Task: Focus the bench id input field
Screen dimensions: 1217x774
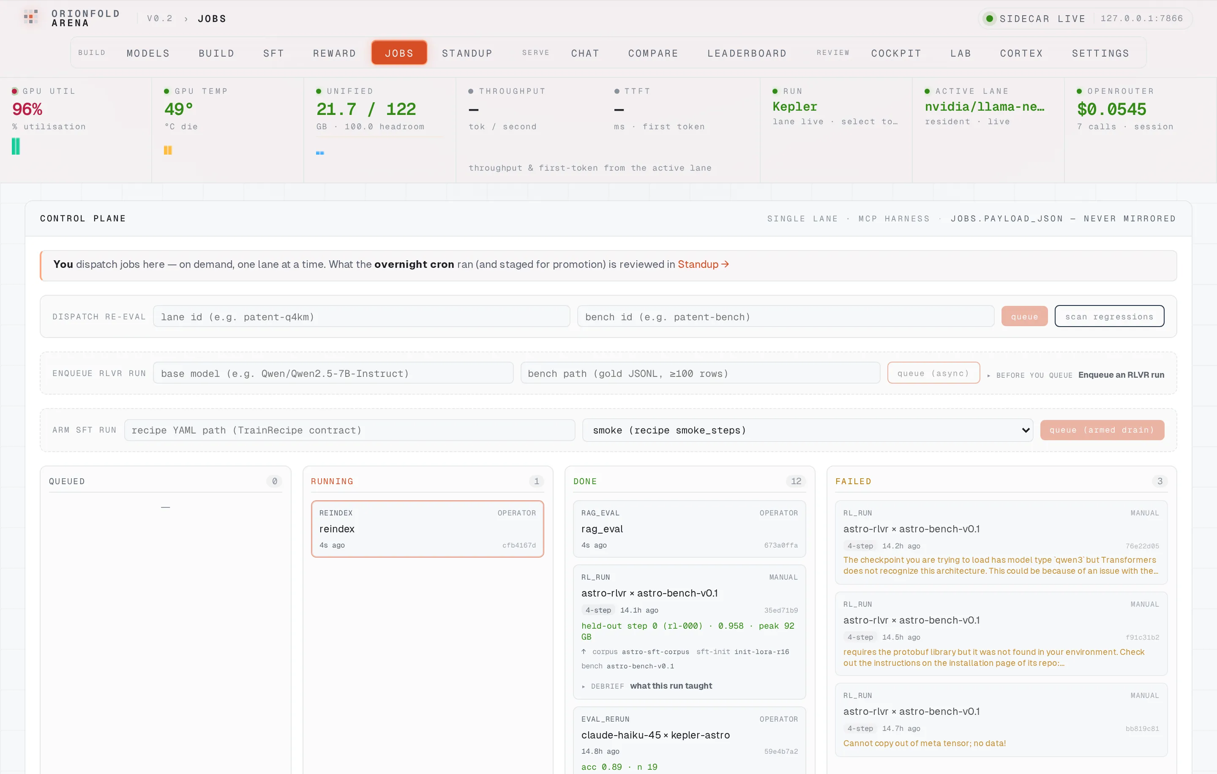Action: point(786,316)
